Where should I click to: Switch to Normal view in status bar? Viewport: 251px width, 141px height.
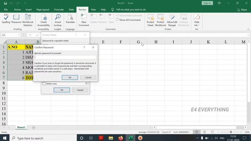196,132
